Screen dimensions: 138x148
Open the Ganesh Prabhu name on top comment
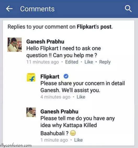point(45,41)
